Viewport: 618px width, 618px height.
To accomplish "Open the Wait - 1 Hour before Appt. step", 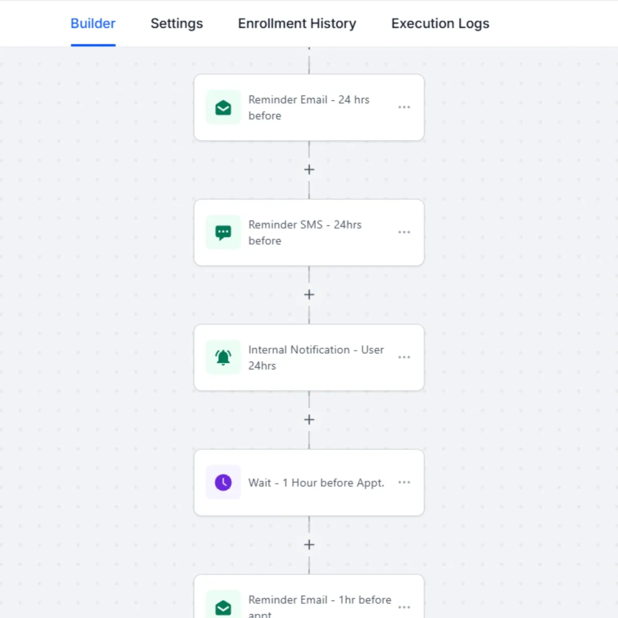I will tap(316, 483).
